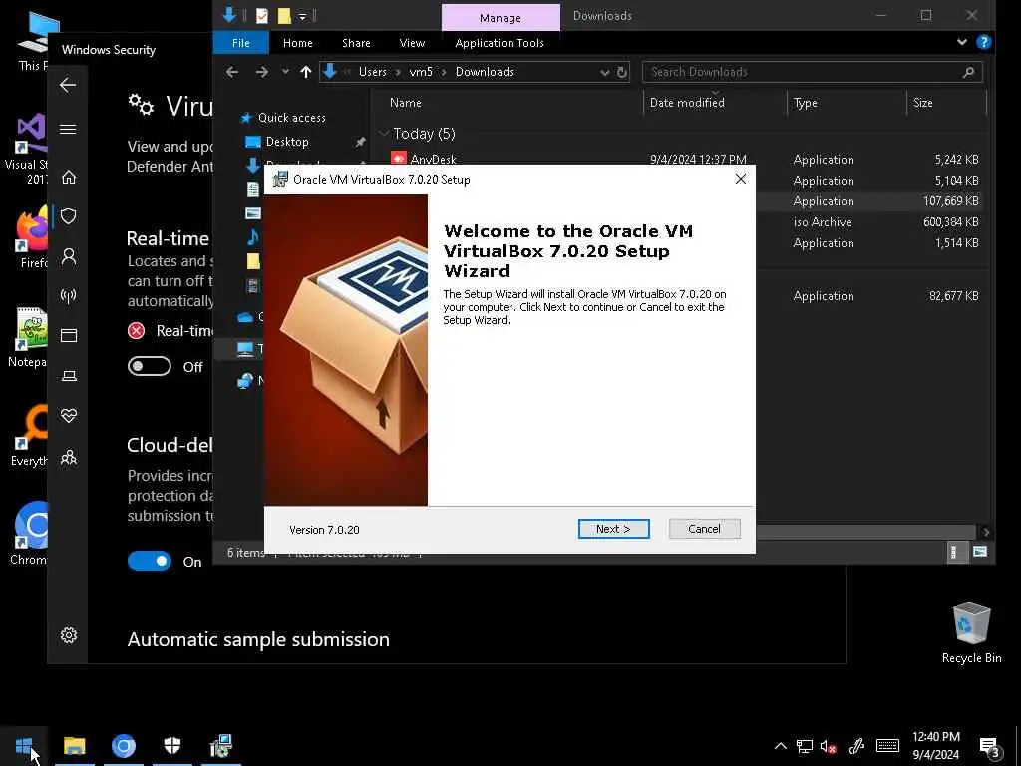Navigate forward in File Explorer

point(262,72)
